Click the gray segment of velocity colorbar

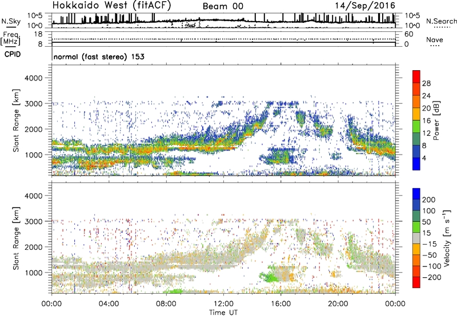pyautogui.click(x=416, y=238)
